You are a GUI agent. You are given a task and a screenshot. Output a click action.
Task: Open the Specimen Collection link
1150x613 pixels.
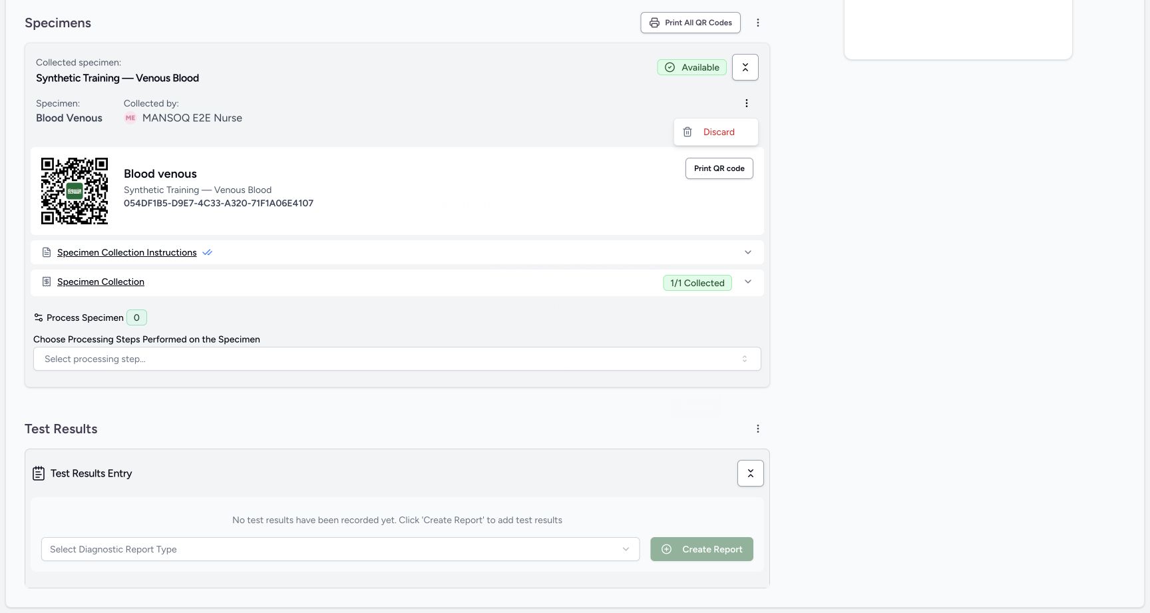(x=100, y=282)
